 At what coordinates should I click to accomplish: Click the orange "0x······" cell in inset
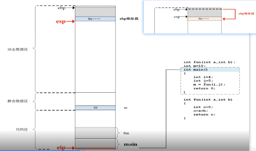204,19
